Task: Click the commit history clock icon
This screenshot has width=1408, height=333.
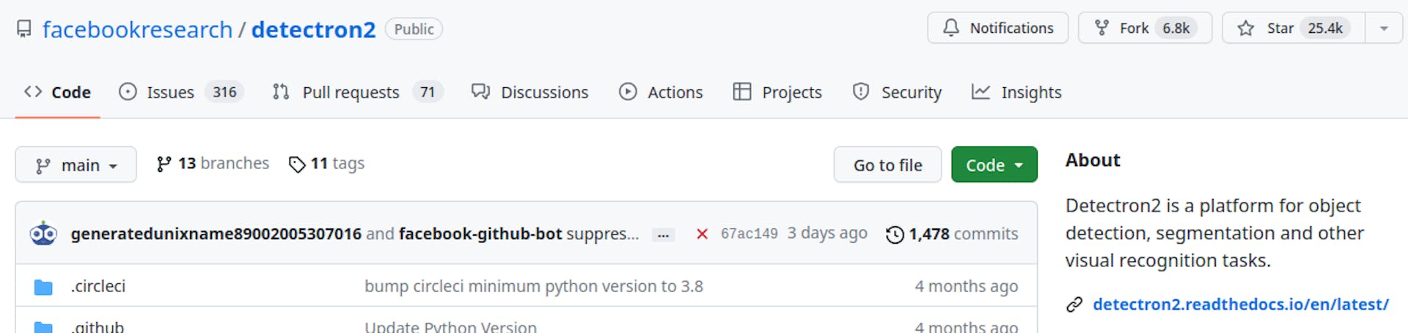Action: (895, 235)
